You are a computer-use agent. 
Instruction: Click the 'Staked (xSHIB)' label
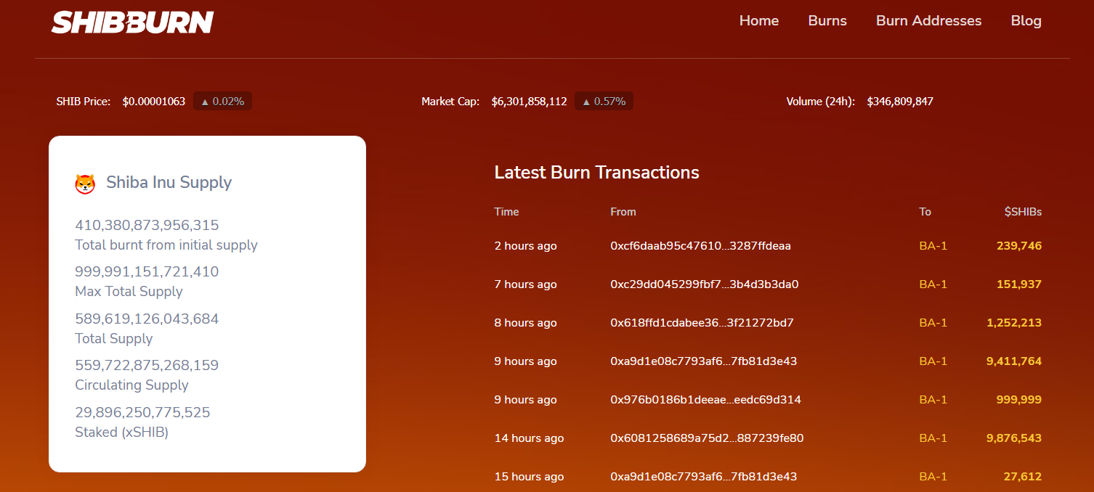[x=121, y=432]
